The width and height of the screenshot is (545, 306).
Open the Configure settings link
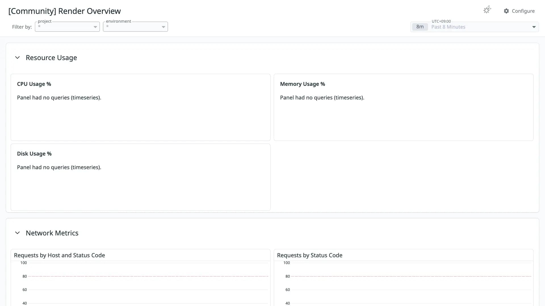(519, 11)
